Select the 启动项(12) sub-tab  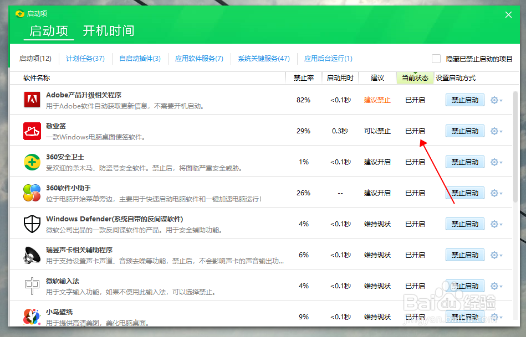(x=35, y=59)
